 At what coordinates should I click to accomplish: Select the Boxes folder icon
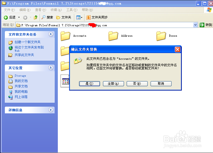(161, 36)
